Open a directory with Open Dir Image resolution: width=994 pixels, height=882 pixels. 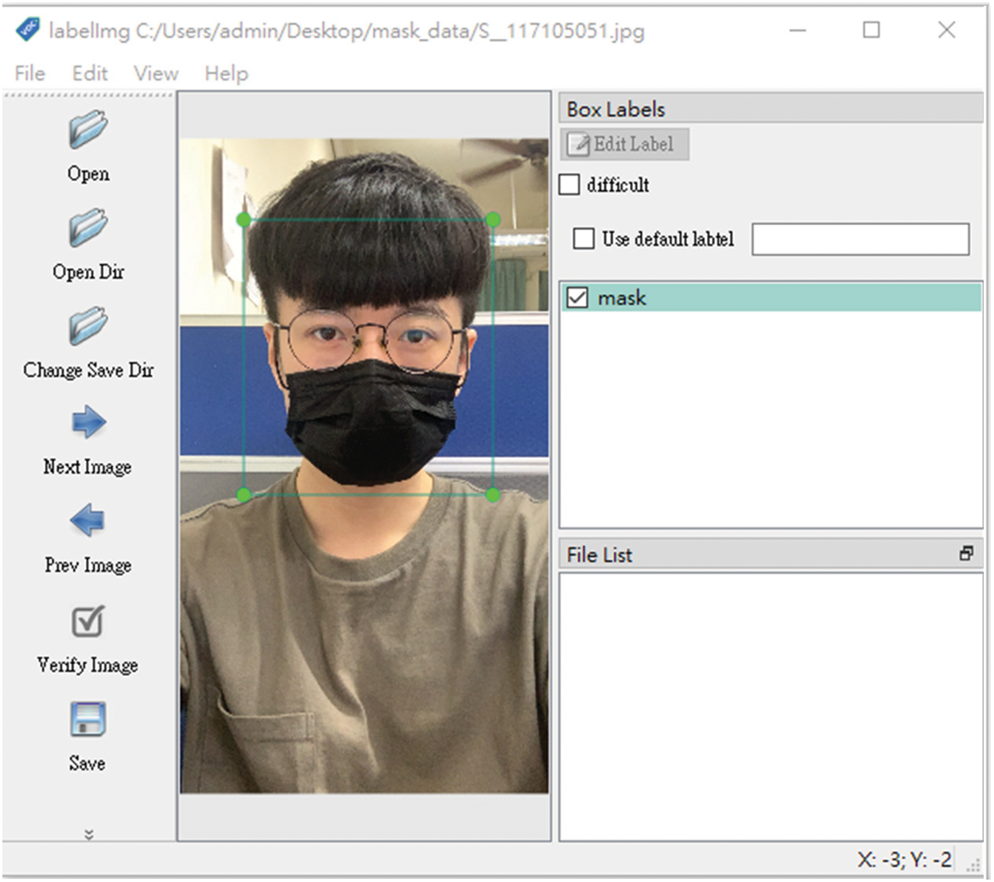click(x=87, y=228)
